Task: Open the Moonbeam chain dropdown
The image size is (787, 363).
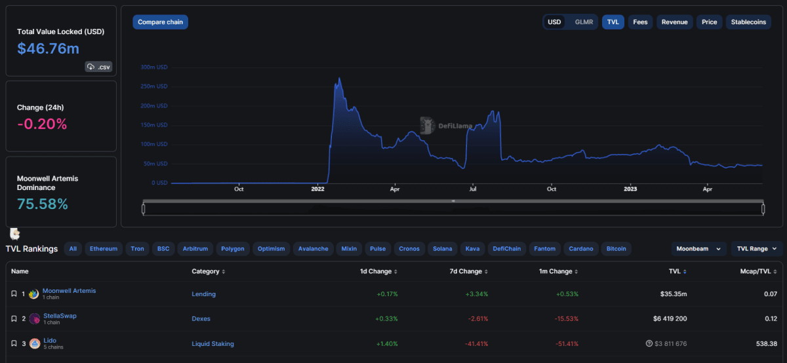Action: coord(698,249)
